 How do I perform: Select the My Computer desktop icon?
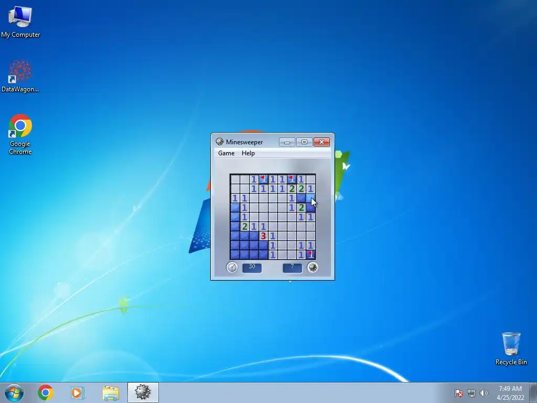[x=20, y=22]
